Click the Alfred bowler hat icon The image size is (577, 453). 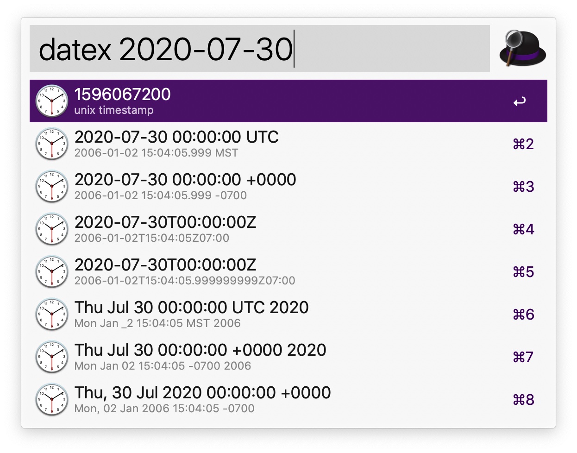522,48
